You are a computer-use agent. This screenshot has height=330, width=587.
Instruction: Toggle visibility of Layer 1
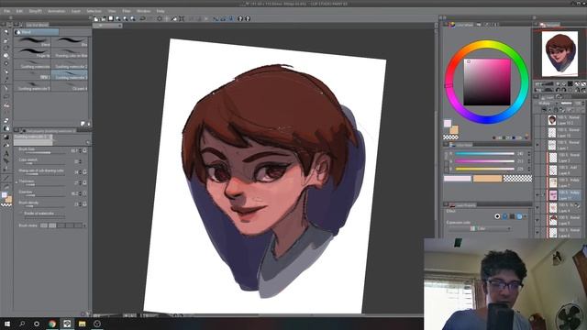[x=538, y=145]
